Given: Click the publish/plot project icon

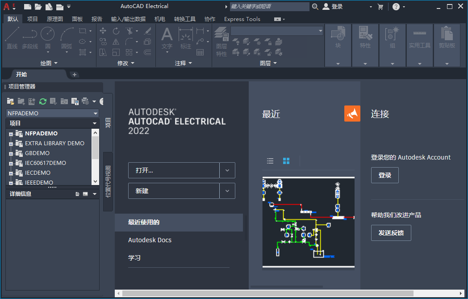Looking at the screenshot, I should click(x=85, y=101).
